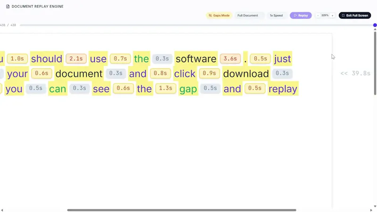Click the 0.3s badge before "software"
The height and width of the screenshot is (212, 377).
point(162,58)
